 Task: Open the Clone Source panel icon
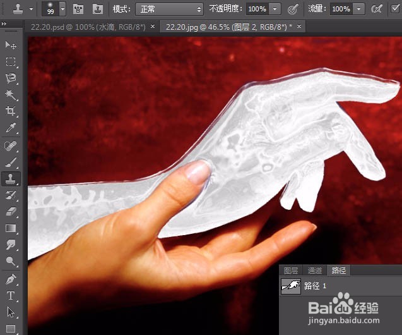click(x=97, y=9)
